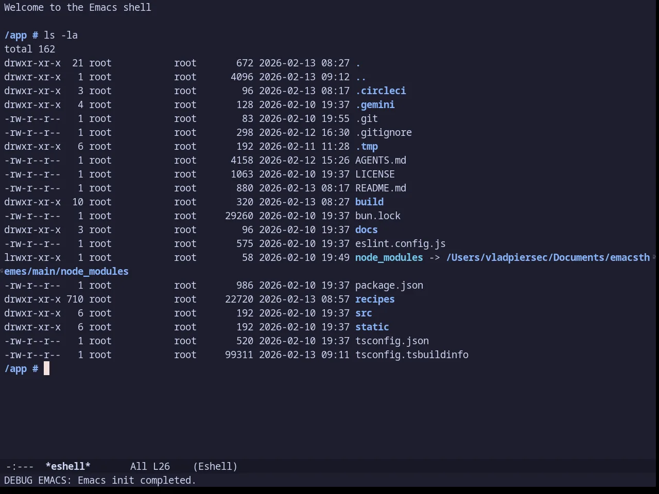Click the '2026-02-10 19:55' timestamp

point(304,118)
